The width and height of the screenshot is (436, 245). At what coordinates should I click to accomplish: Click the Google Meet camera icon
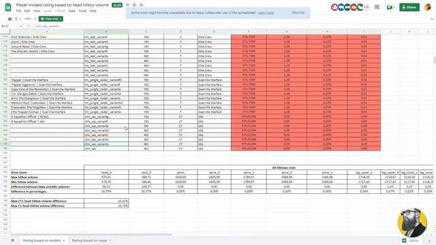pyautogui.click(x=389, y=7)
